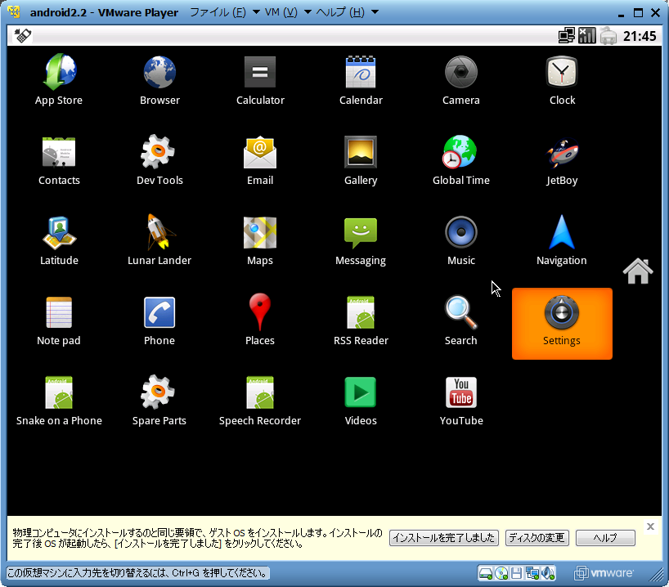Screen dimensions: 669x587
Task: Launch Dev Tools
Action: coord(159,160)
